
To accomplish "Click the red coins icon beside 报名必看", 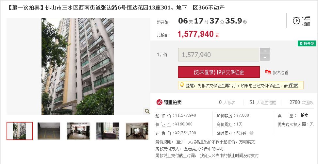I will 268,72.
